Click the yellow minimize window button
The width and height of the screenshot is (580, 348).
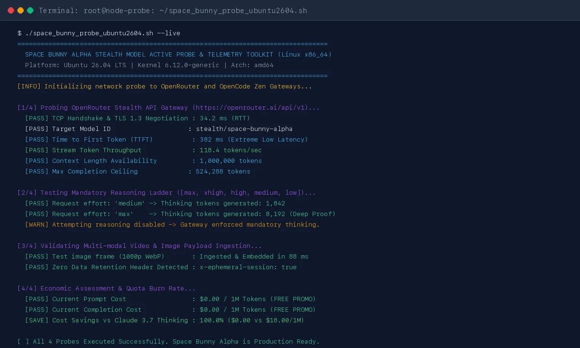pyautogui.click(x=21, y=10)
